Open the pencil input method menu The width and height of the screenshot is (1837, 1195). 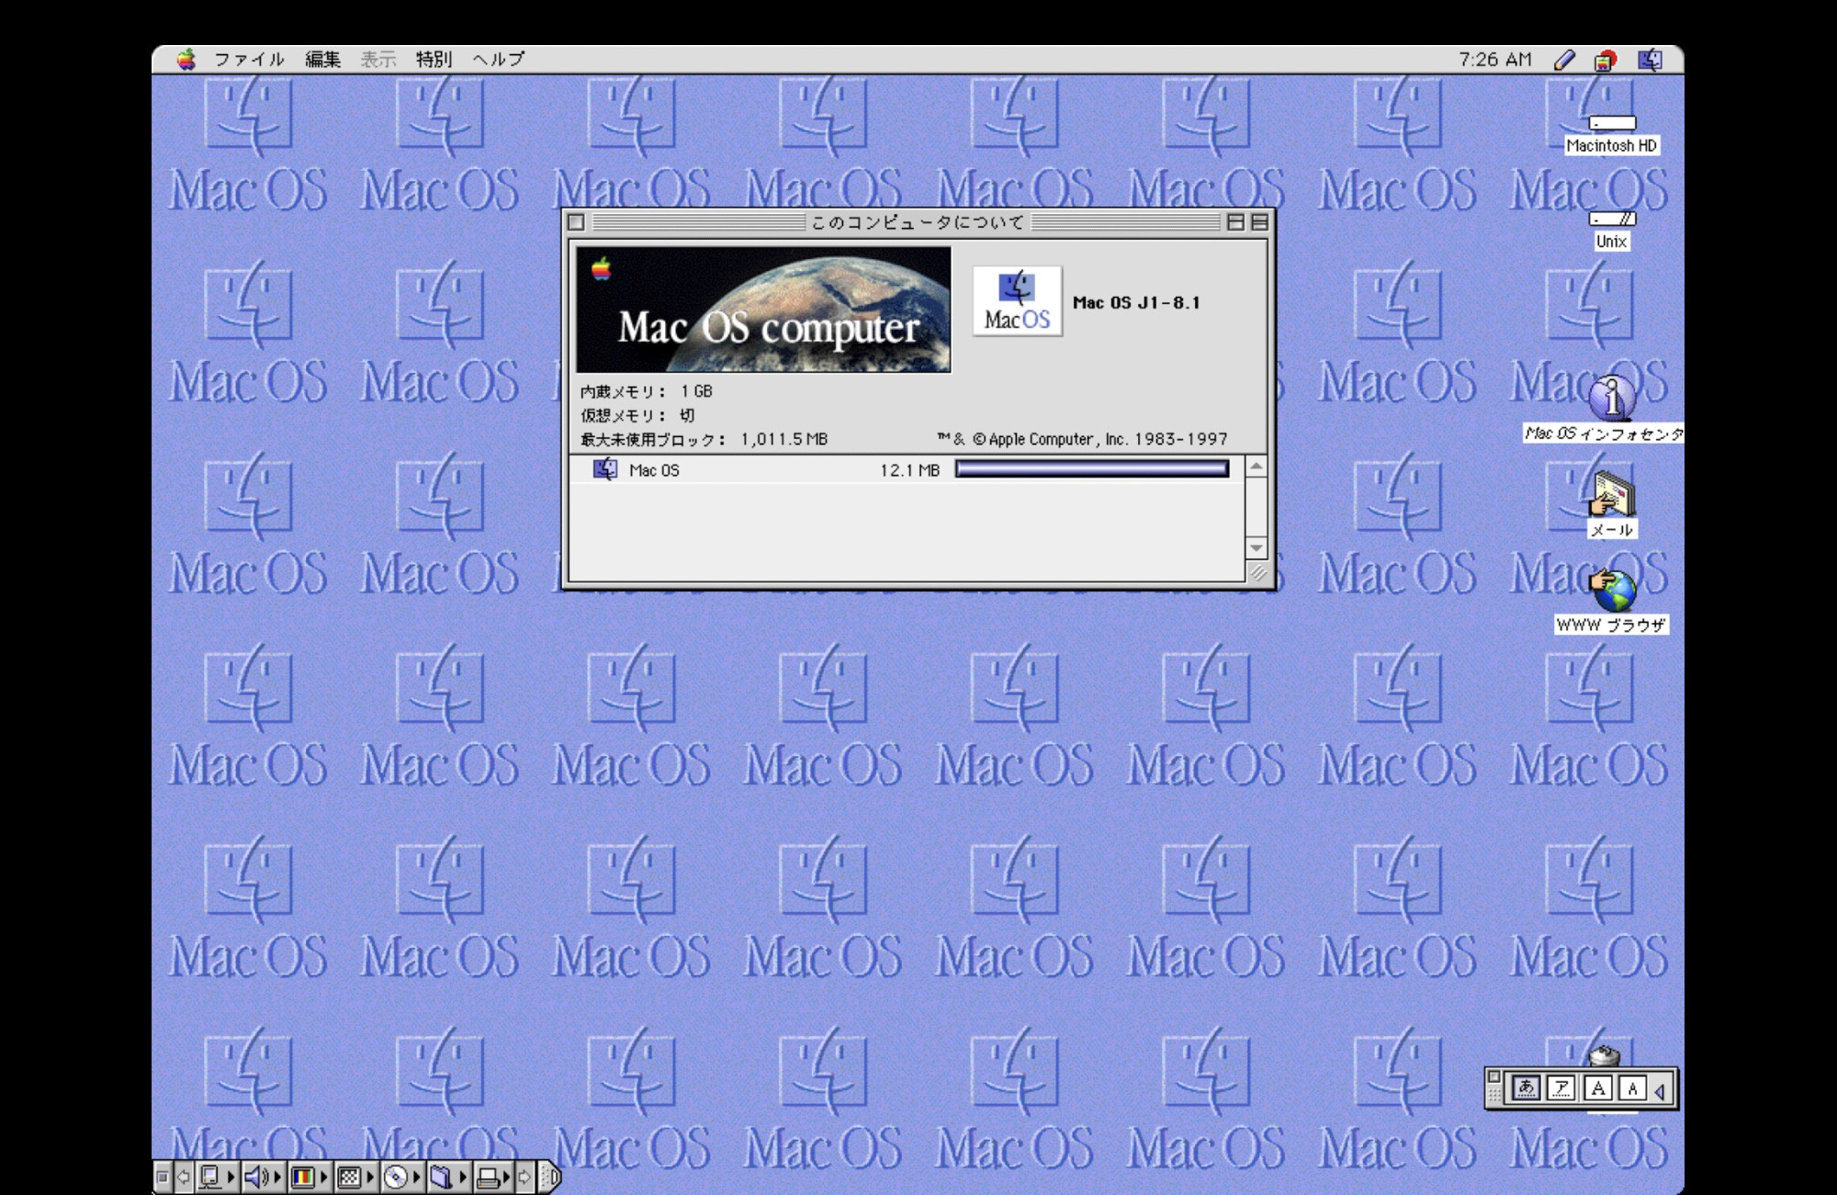point(1564,60)
